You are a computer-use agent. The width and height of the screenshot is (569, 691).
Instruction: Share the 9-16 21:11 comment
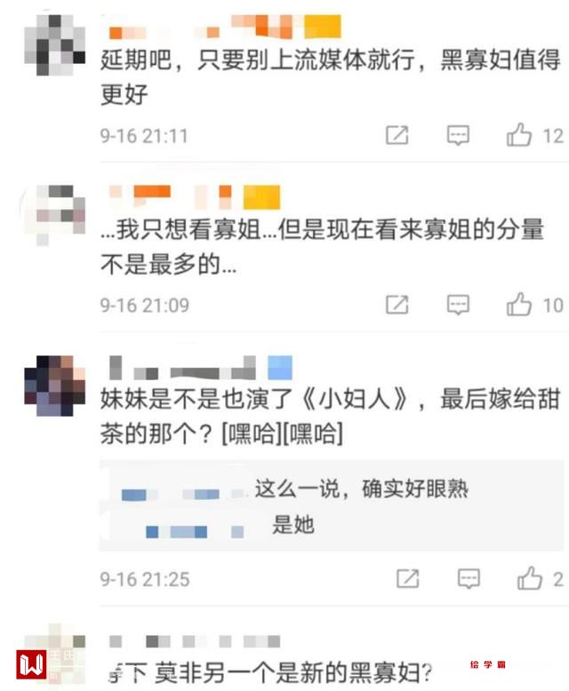pos(397,135)
